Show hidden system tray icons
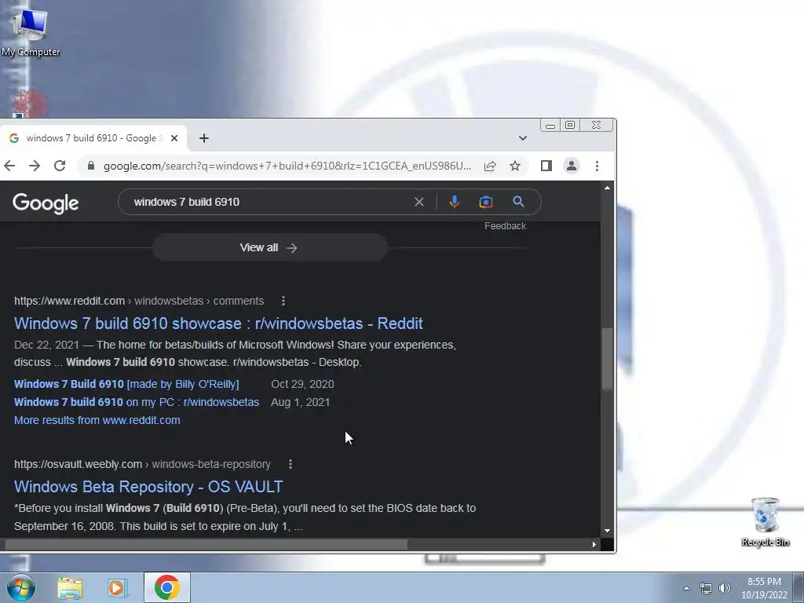The image size is (804, 603). pos(686,588)
